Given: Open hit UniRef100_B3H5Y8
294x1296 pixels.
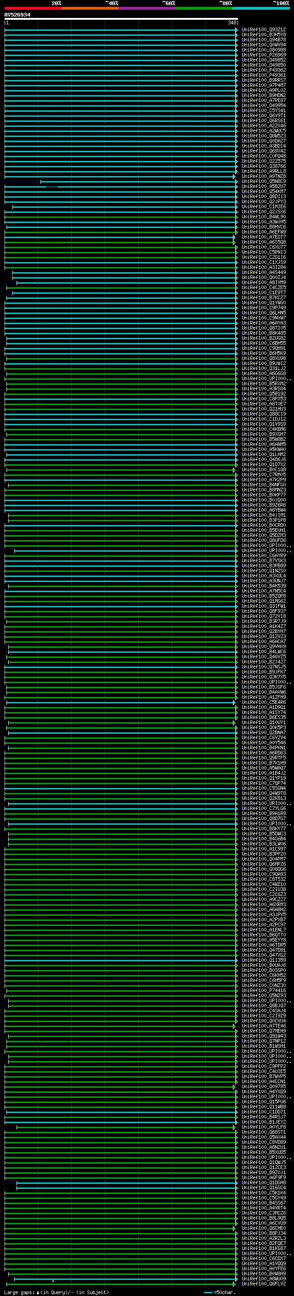Looking at the screenshot, I should coord(264,35).
